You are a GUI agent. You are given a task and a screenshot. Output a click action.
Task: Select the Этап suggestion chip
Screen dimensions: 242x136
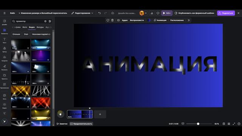point(26,34)
